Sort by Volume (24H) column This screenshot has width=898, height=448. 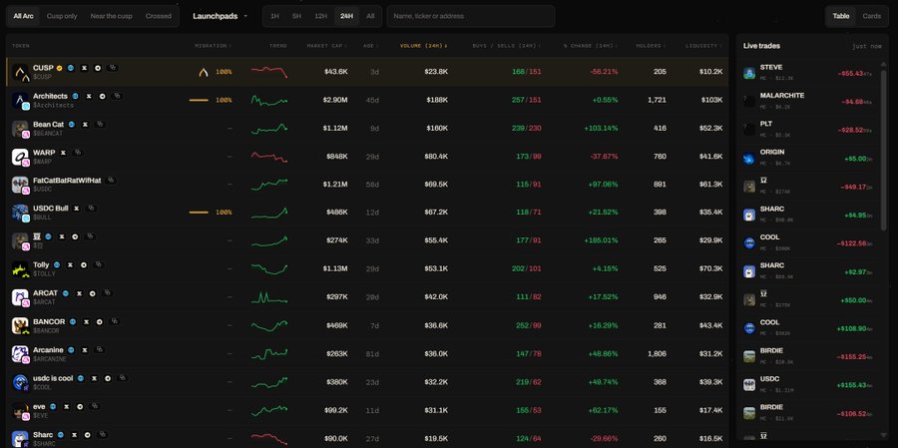pos(424,46)
